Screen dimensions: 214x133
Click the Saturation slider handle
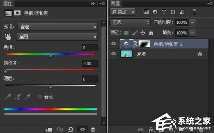point(5,71)
